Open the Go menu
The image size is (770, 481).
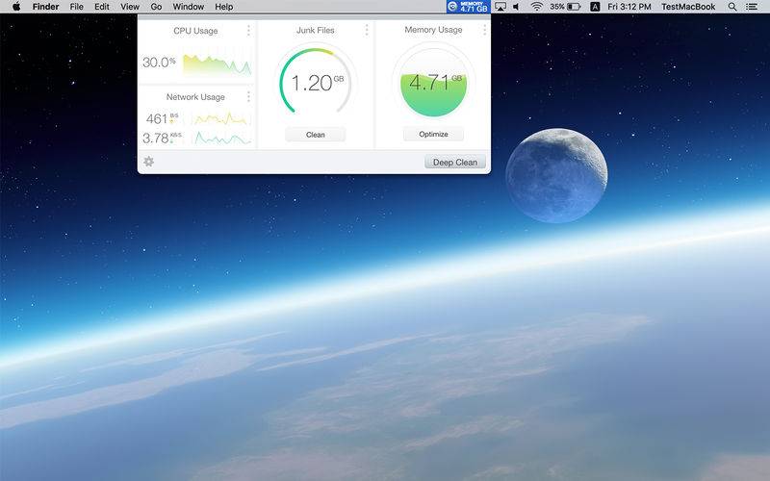156,7
